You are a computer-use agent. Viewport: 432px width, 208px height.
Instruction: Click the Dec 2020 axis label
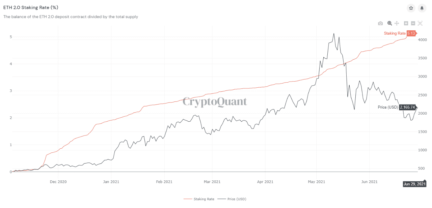pos(58,182)
